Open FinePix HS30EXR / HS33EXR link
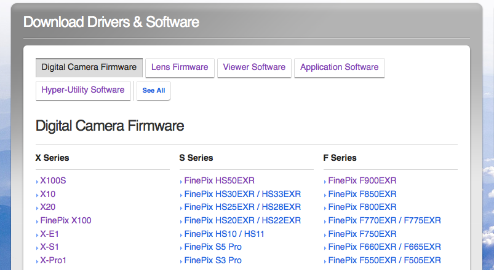Viewport: 494px width, 270px height. tap(242, 194)
